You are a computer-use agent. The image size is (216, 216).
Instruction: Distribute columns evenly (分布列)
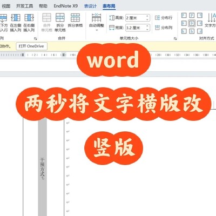(x=164, y=28)
